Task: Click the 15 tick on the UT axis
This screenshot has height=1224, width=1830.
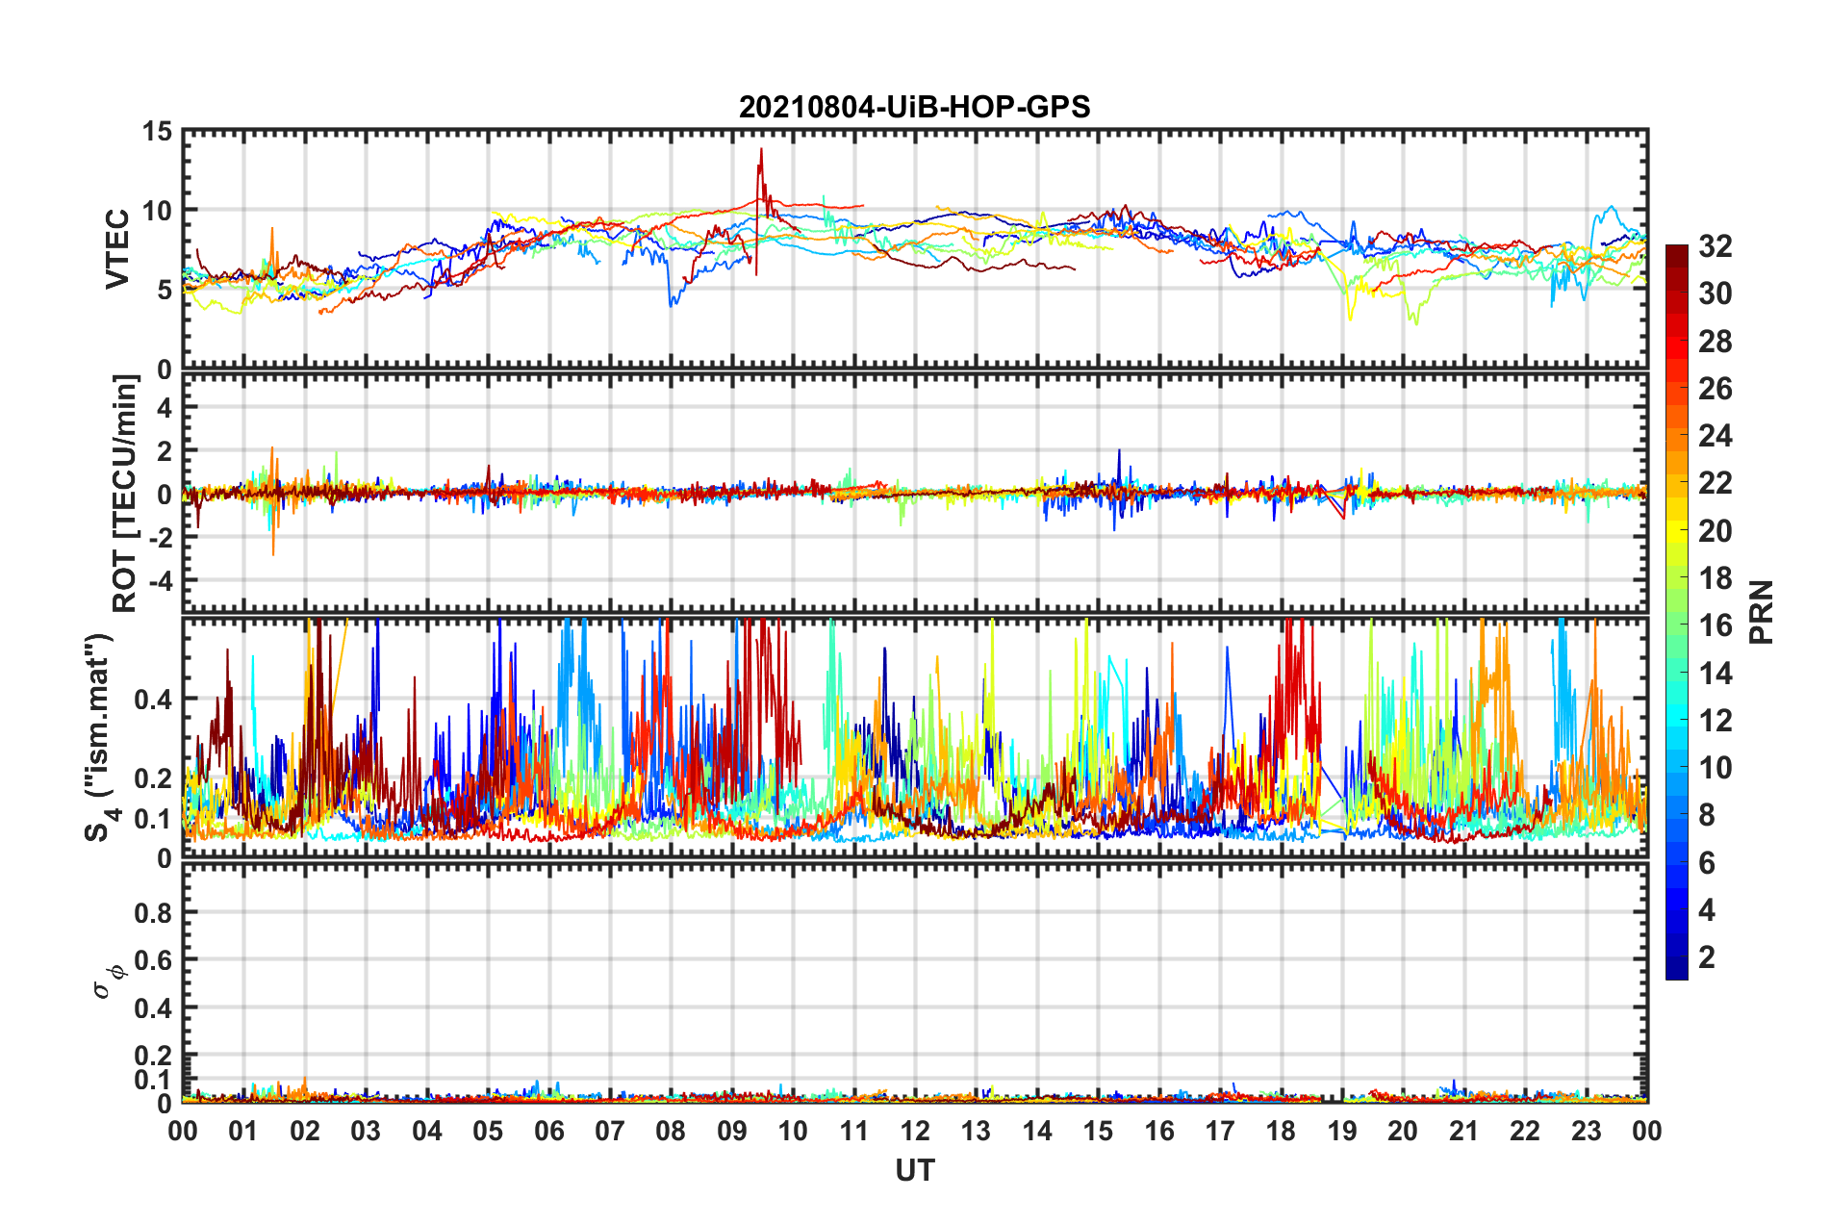Action: tap(1098, 1131)
